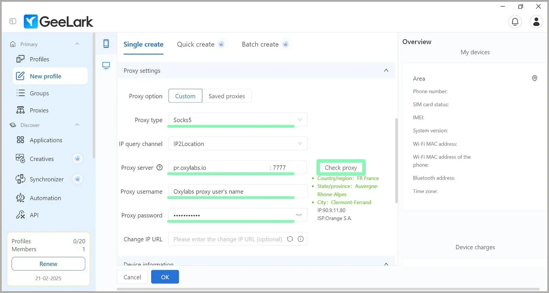This screenshot has width=549, height=293.
Task: Select the Saved proxies option
Action: [x=227, y=96]
